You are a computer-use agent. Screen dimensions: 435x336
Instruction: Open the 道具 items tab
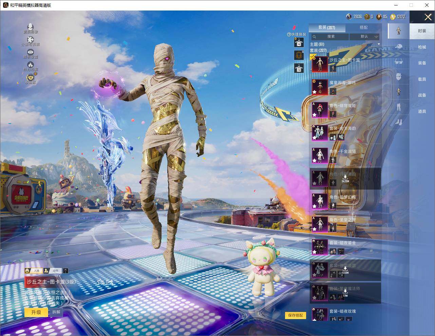point(422,111)
